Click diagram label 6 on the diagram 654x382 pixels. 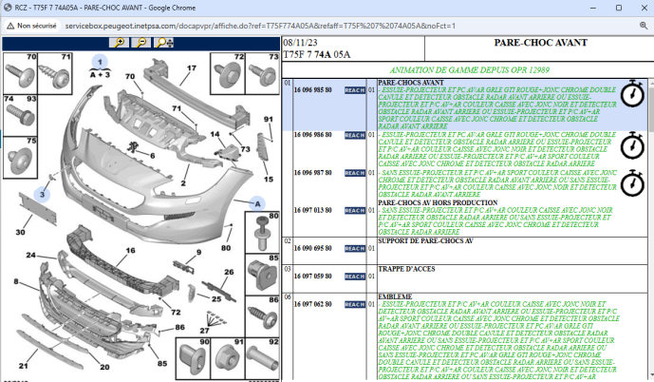click(153, 156)
